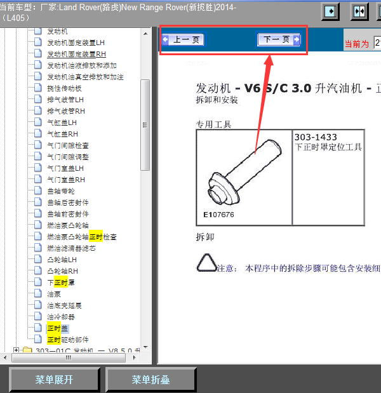Open 气门间隙检查 procedure

click(x=68, y=145)
